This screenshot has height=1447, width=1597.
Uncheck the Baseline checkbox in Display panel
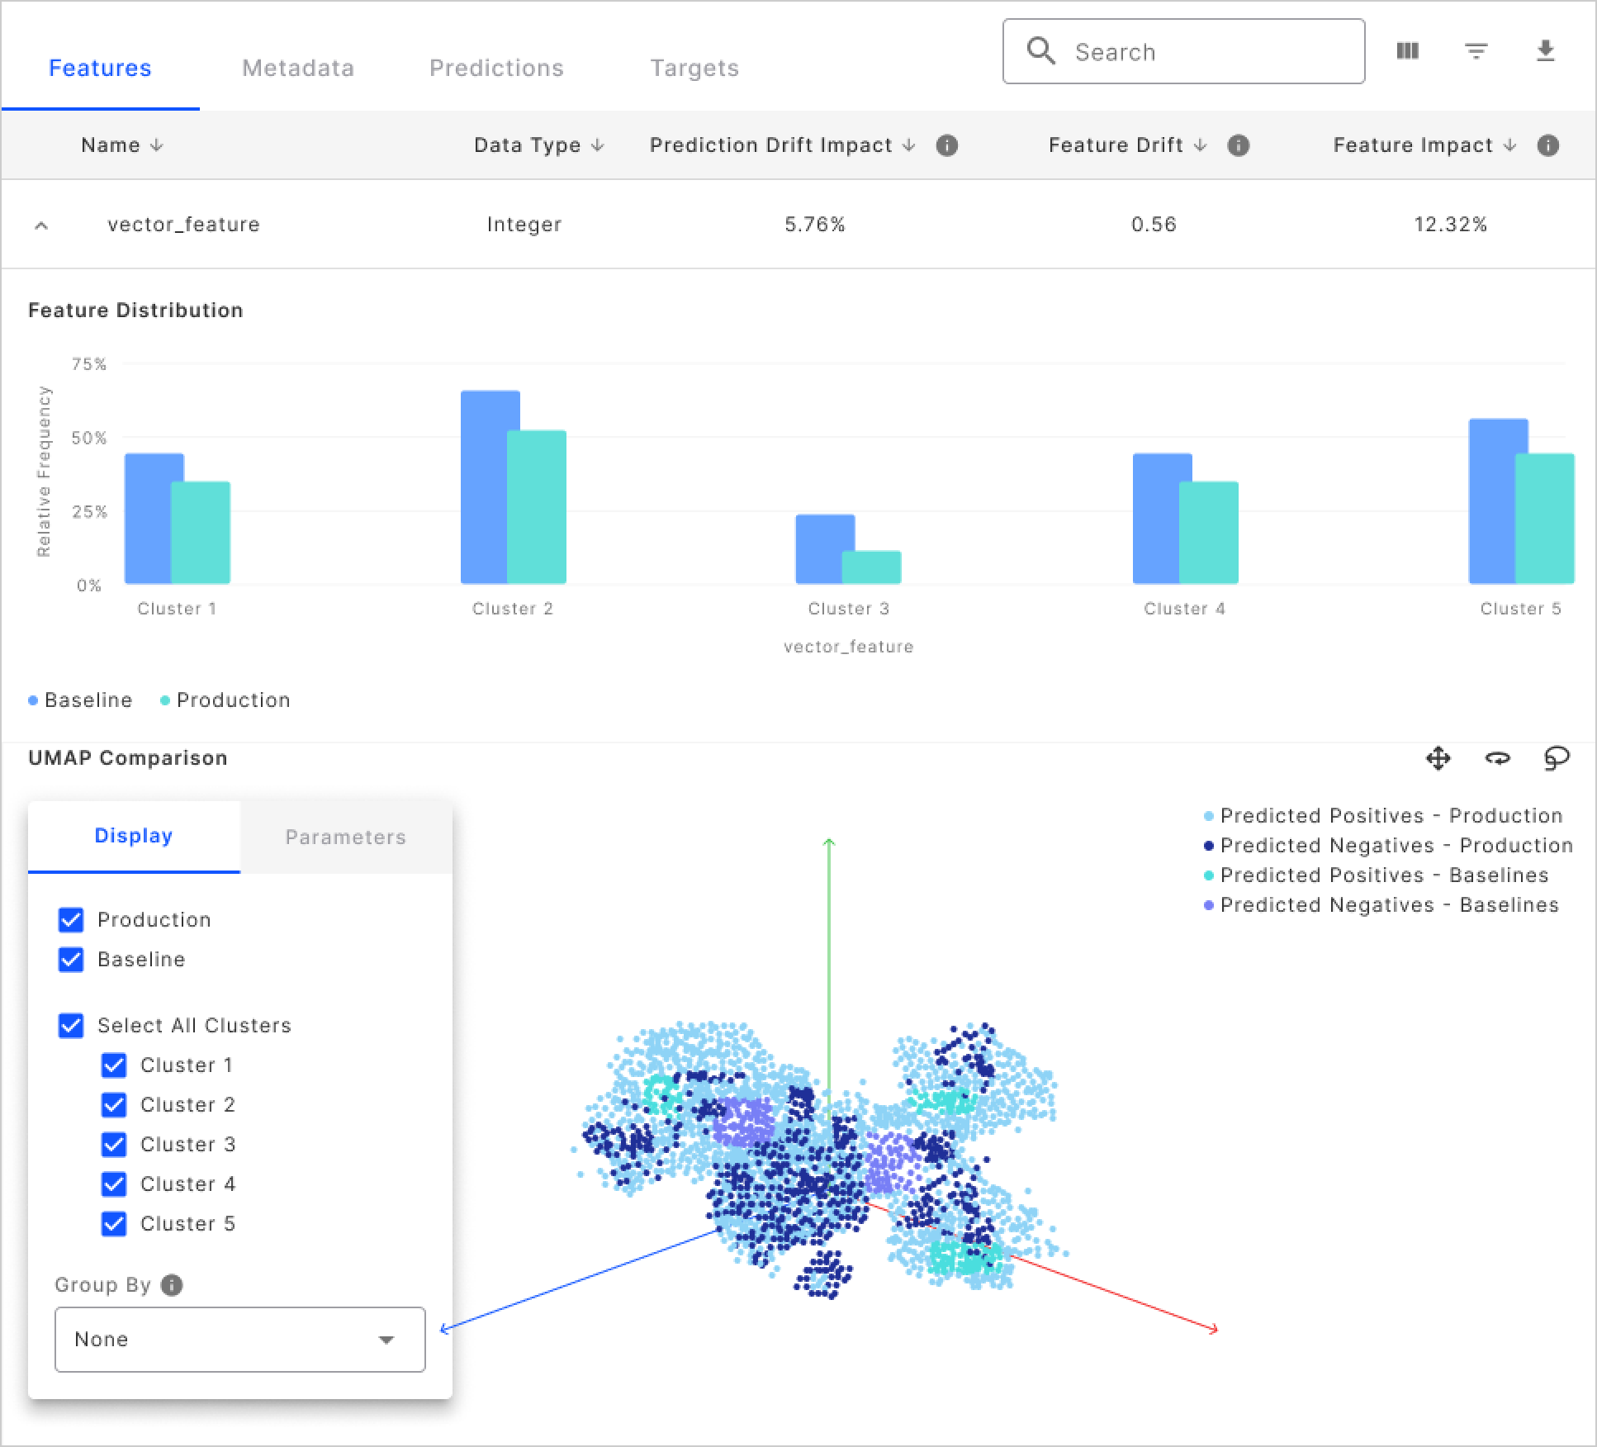coord(71,959)
